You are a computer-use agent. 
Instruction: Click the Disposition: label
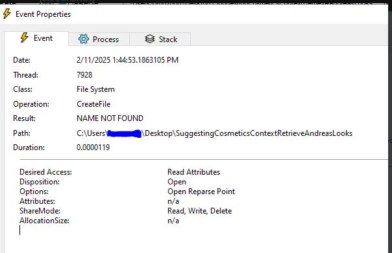(40, 182)
